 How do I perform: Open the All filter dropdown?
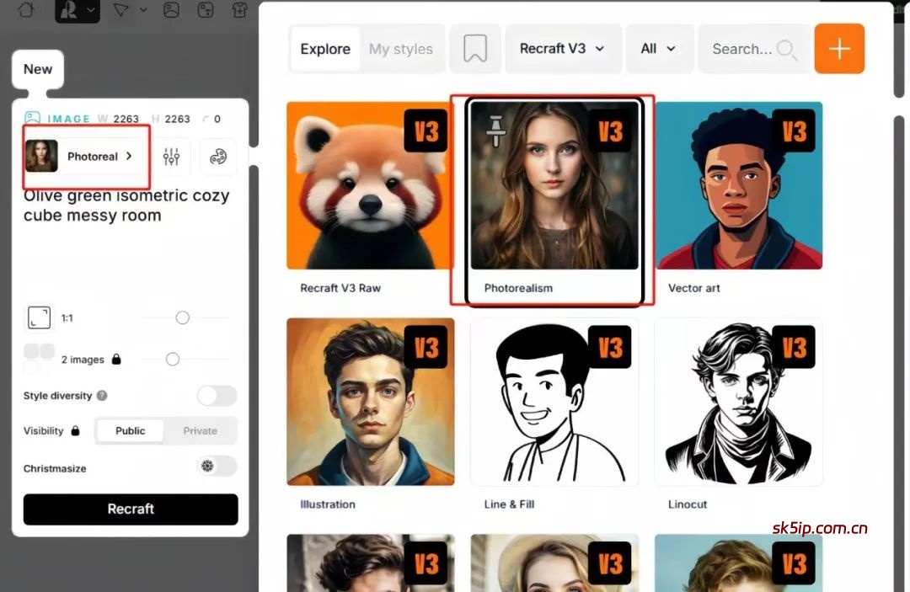click(x=659, y=49)
